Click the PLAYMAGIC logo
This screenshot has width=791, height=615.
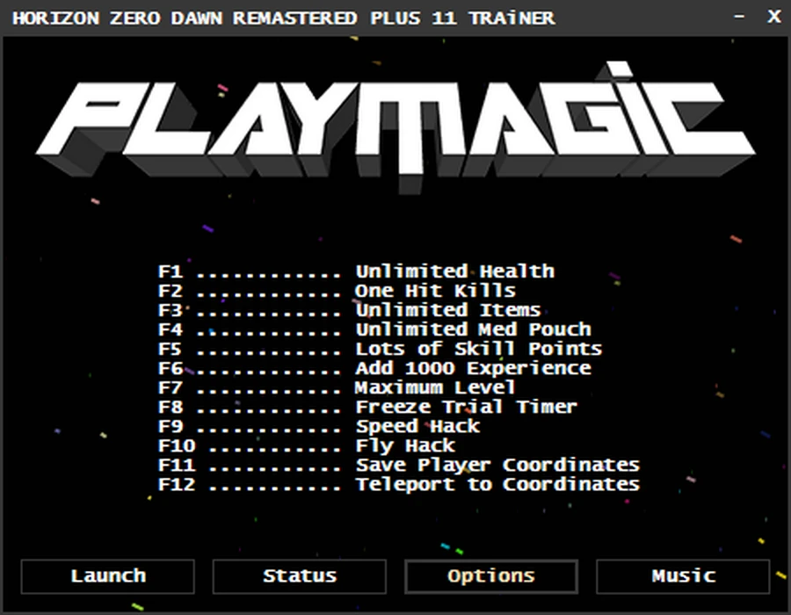point(395,128)
